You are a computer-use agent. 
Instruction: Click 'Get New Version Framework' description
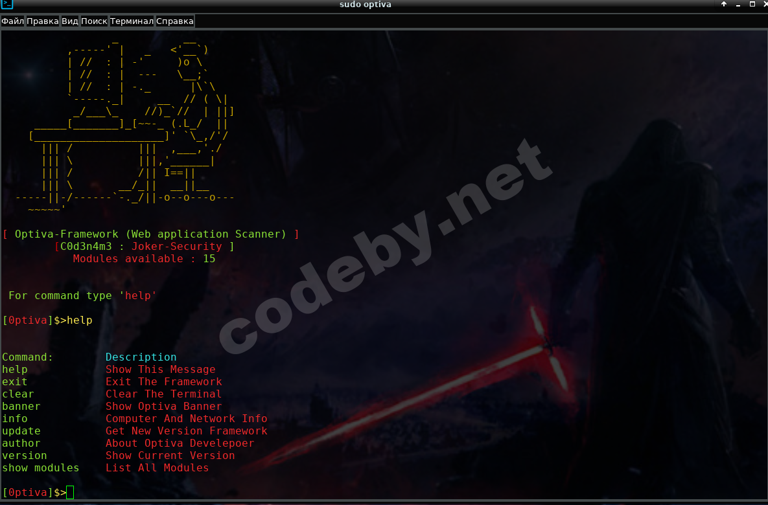click(187, 431)
